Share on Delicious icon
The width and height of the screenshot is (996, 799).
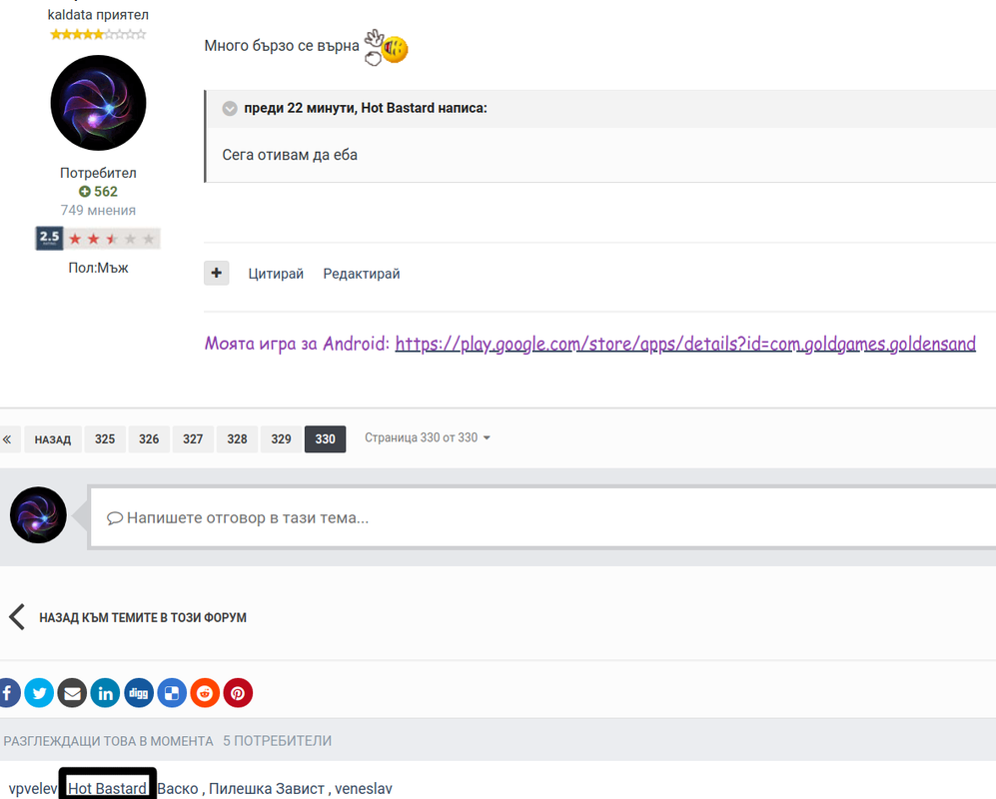(172, 693)
